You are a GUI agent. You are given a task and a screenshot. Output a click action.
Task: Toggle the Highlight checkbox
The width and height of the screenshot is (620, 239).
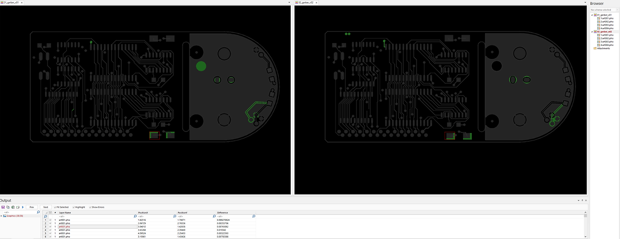click(x=74, y=207)
